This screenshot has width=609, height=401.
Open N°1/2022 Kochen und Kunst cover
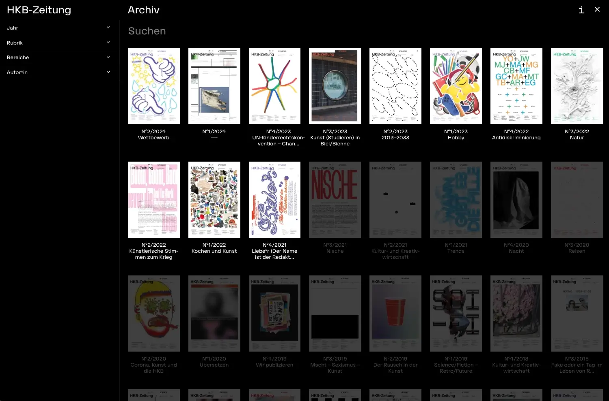[214, 200]
